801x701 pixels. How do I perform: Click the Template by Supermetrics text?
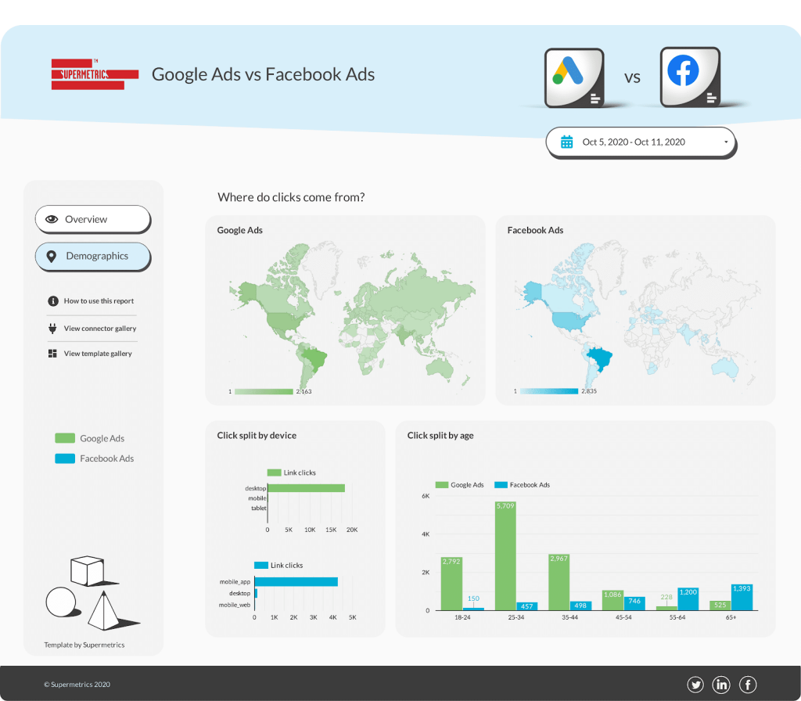pyautogui.click(x=84, y=645)
